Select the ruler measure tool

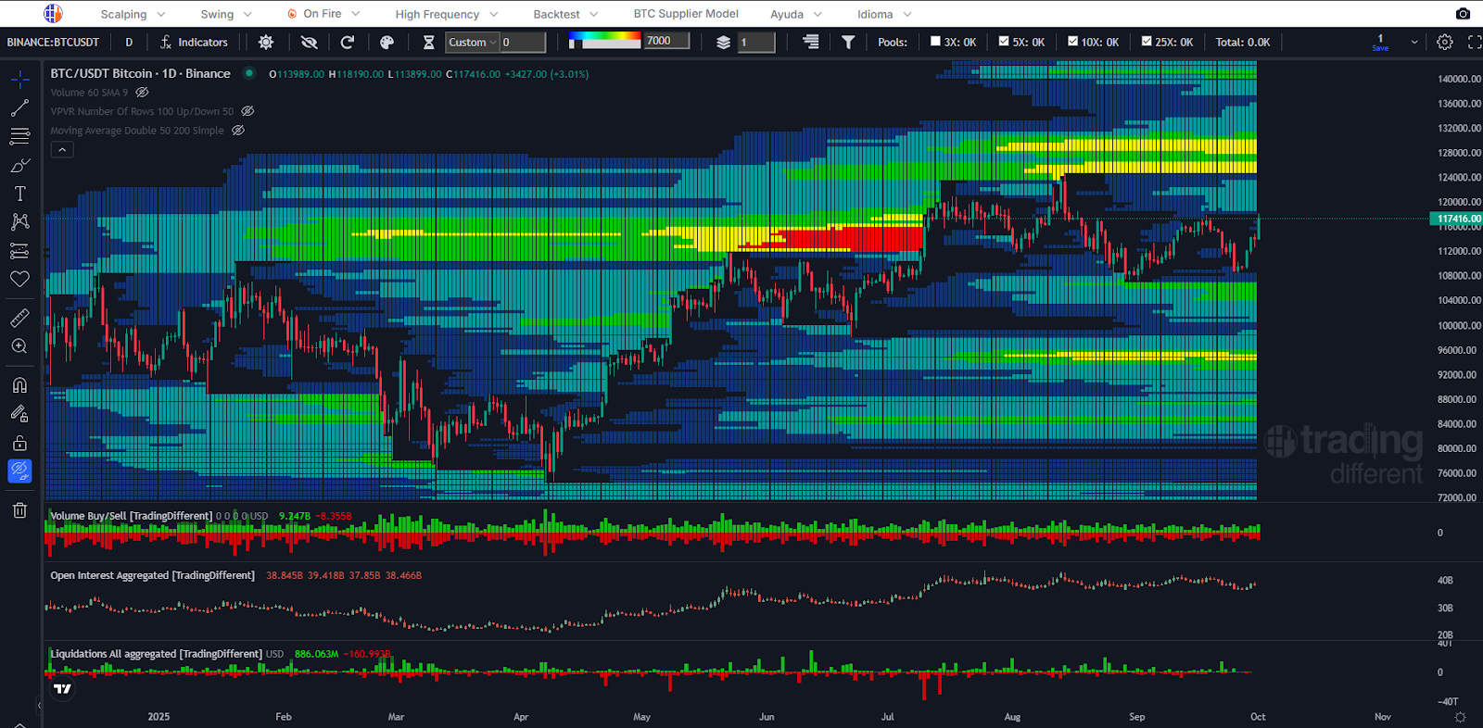19,319
